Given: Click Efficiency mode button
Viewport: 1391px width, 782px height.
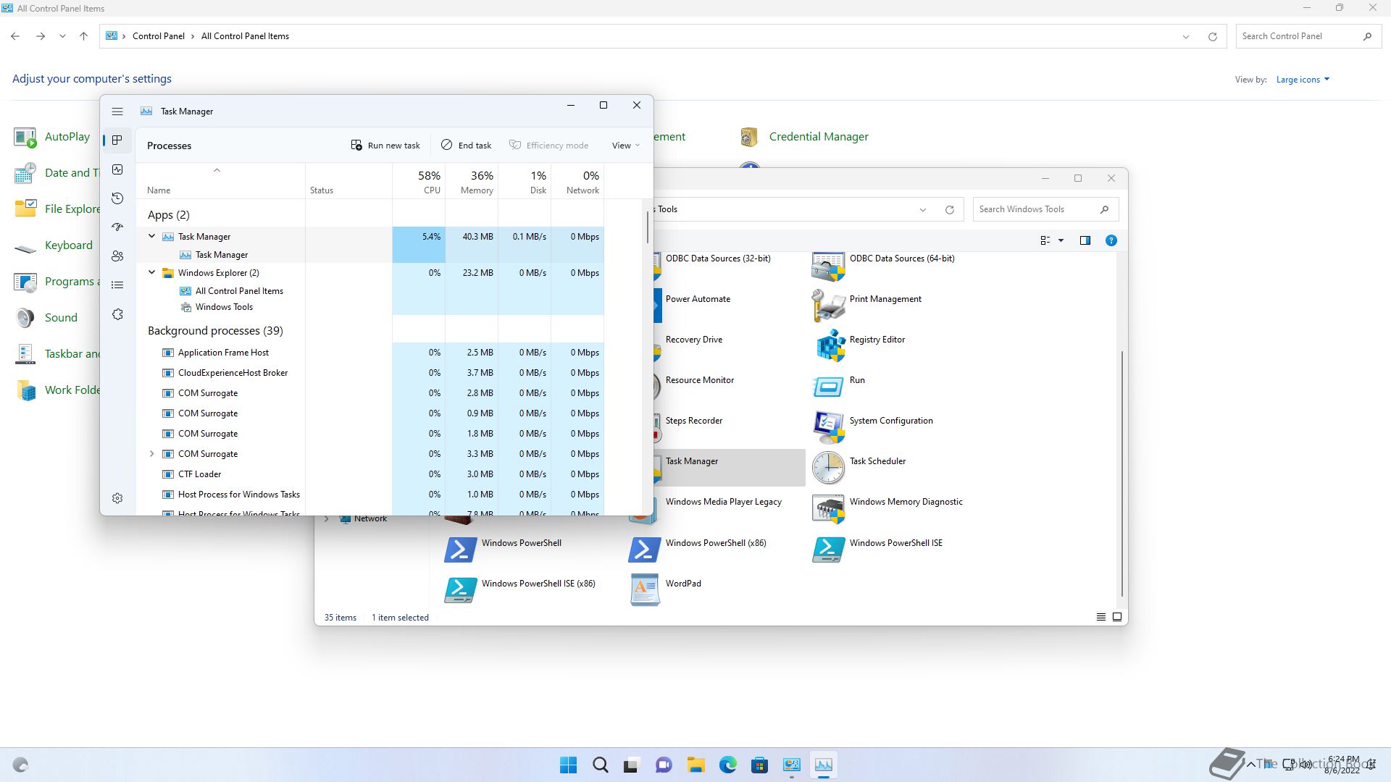Looking at the screenshot, I should tap(548, 146).
